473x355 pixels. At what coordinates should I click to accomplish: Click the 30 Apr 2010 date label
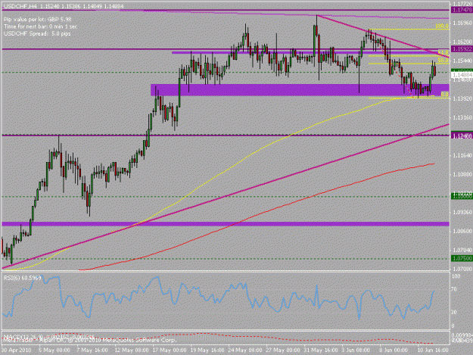click(x=17, y=350)
